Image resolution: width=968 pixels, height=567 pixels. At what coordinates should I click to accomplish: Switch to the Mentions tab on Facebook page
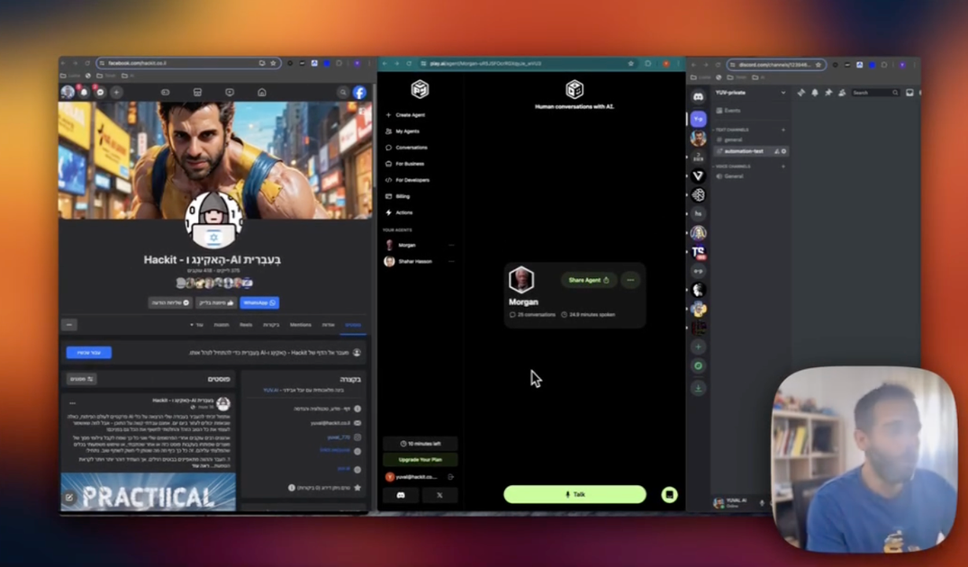pyautogui.click(x=301, y=325)
